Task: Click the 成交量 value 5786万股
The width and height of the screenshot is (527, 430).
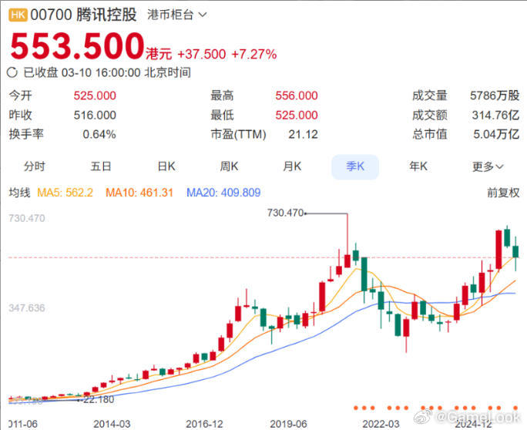Action: [x=495, y=96]
